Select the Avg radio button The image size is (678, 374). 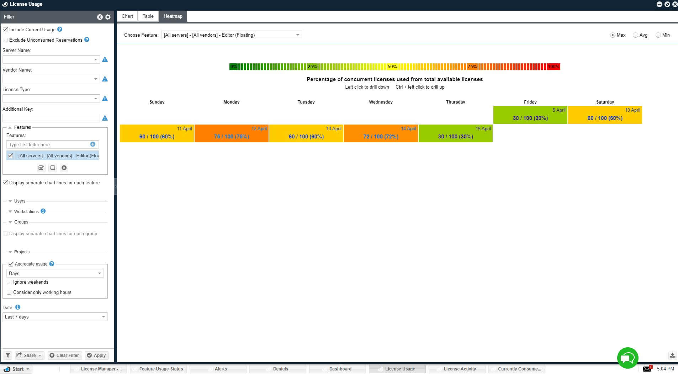coord(635,35)
